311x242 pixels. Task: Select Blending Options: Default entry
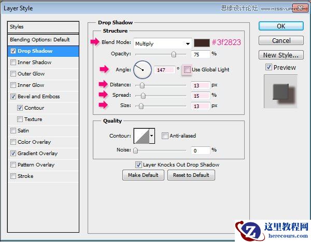[x=43, y=40]
